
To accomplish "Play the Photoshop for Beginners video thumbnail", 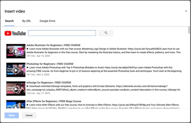I will tap(16, 70).
